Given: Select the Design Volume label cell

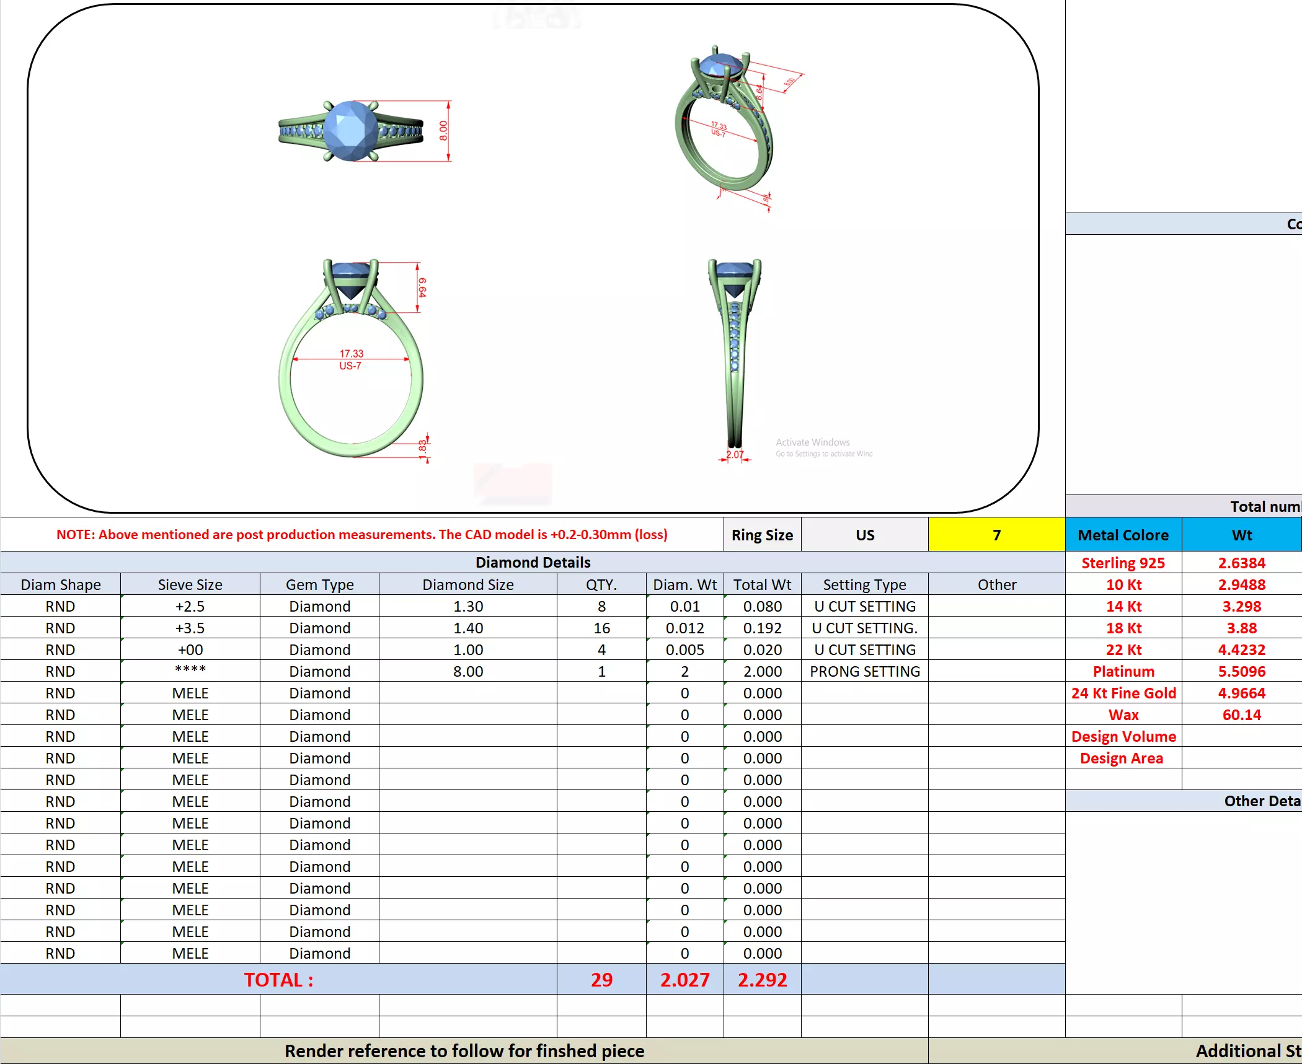Looking at the screenshot, I should point(1123,736).
